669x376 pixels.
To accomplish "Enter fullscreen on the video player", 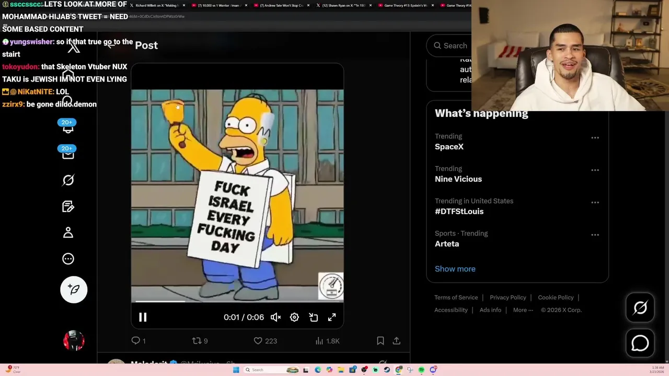I will [x=332, y=317].
